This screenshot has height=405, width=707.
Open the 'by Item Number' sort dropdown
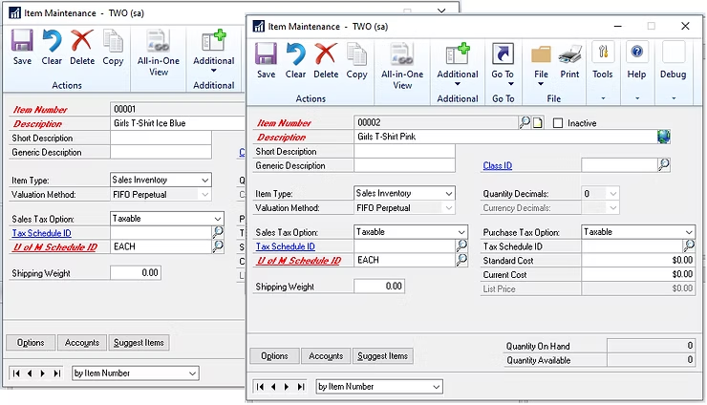[436, 387]
